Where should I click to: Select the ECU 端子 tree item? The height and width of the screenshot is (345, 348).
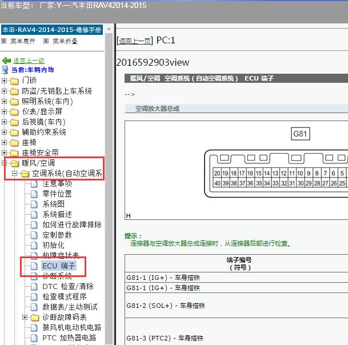[59, 266]
